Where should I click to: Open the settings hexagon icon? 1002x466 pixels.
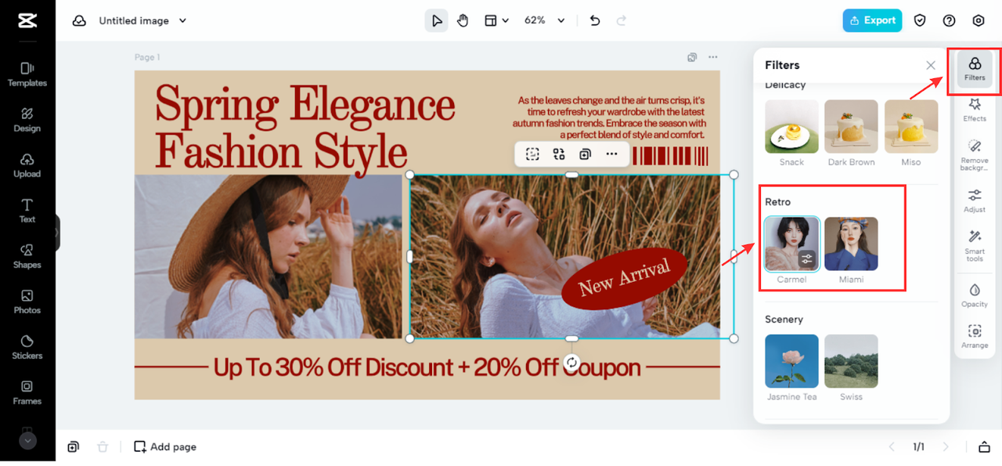point(979,21)
